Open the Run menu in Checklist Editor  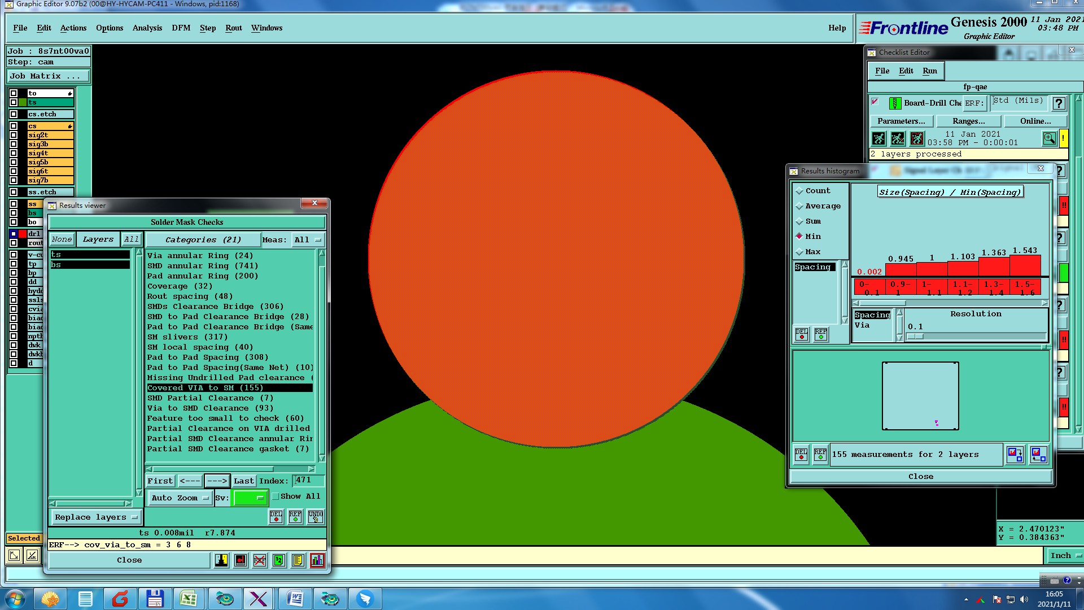click(929, 71)
